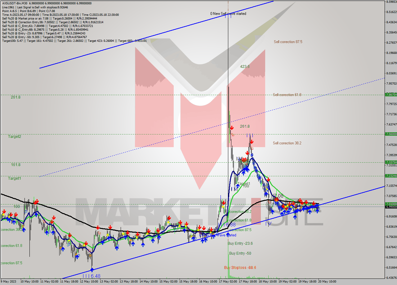The image size is (397, 285).
Task: Click the 'Sell correction 61.8' label
Action: tap(287, 95)
